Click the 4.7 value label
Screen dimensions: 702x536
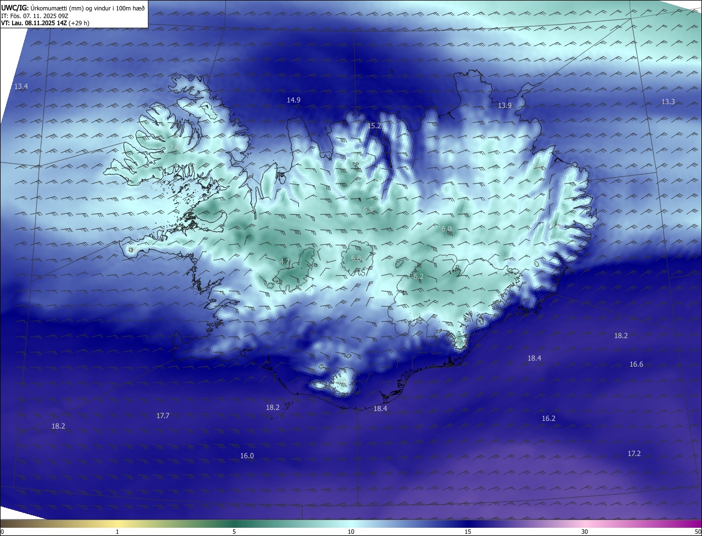coord(285,261)
